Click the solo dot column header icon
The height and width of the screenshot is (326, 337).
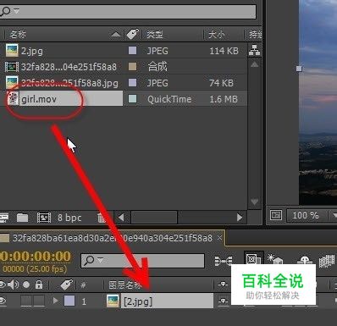click(26, 285)
